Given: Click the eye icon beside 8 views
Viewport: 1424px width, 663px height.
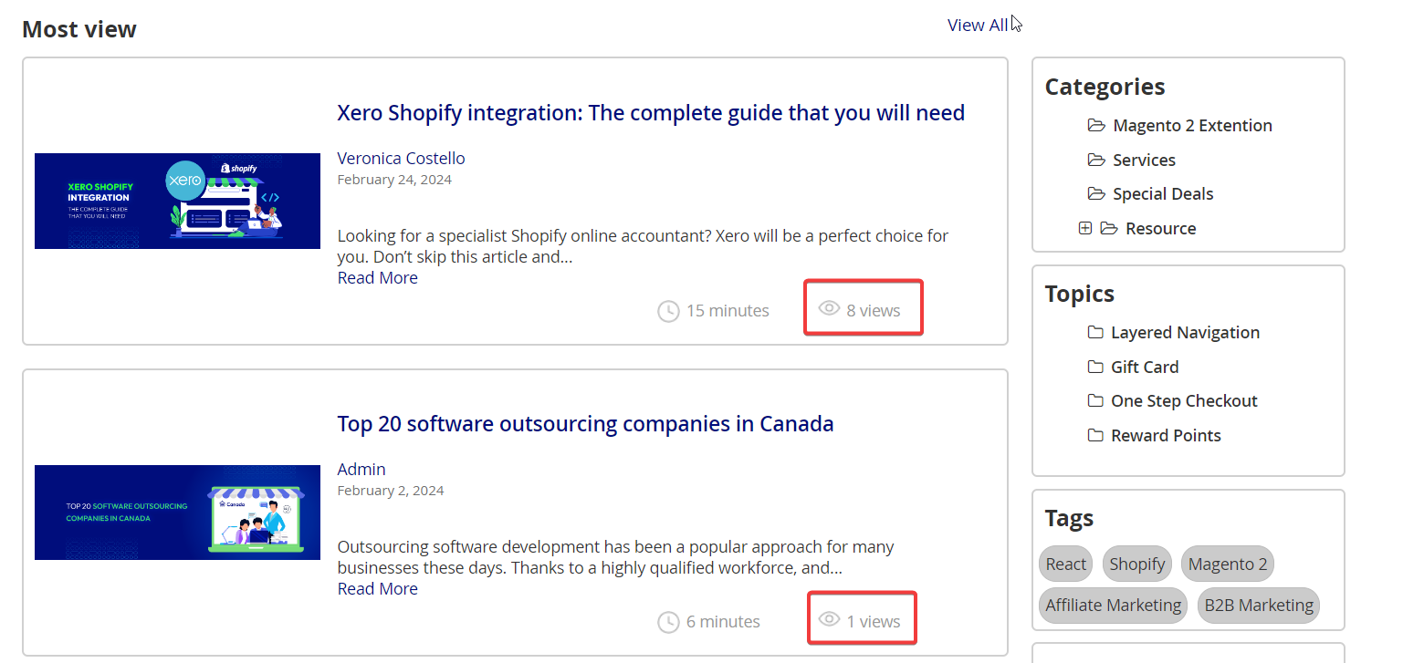Looking at the screenshot, I should point(829,309).
